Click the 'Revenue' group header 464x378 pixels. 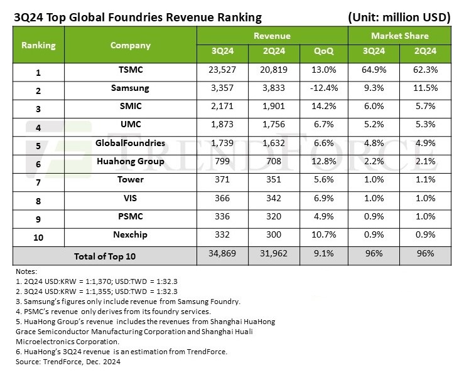click(272, 36)
